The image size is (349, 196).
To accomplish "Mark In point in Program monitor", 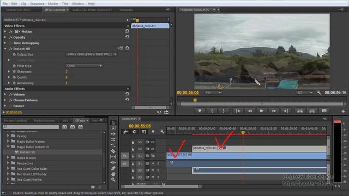I will [x=212, y=111].
